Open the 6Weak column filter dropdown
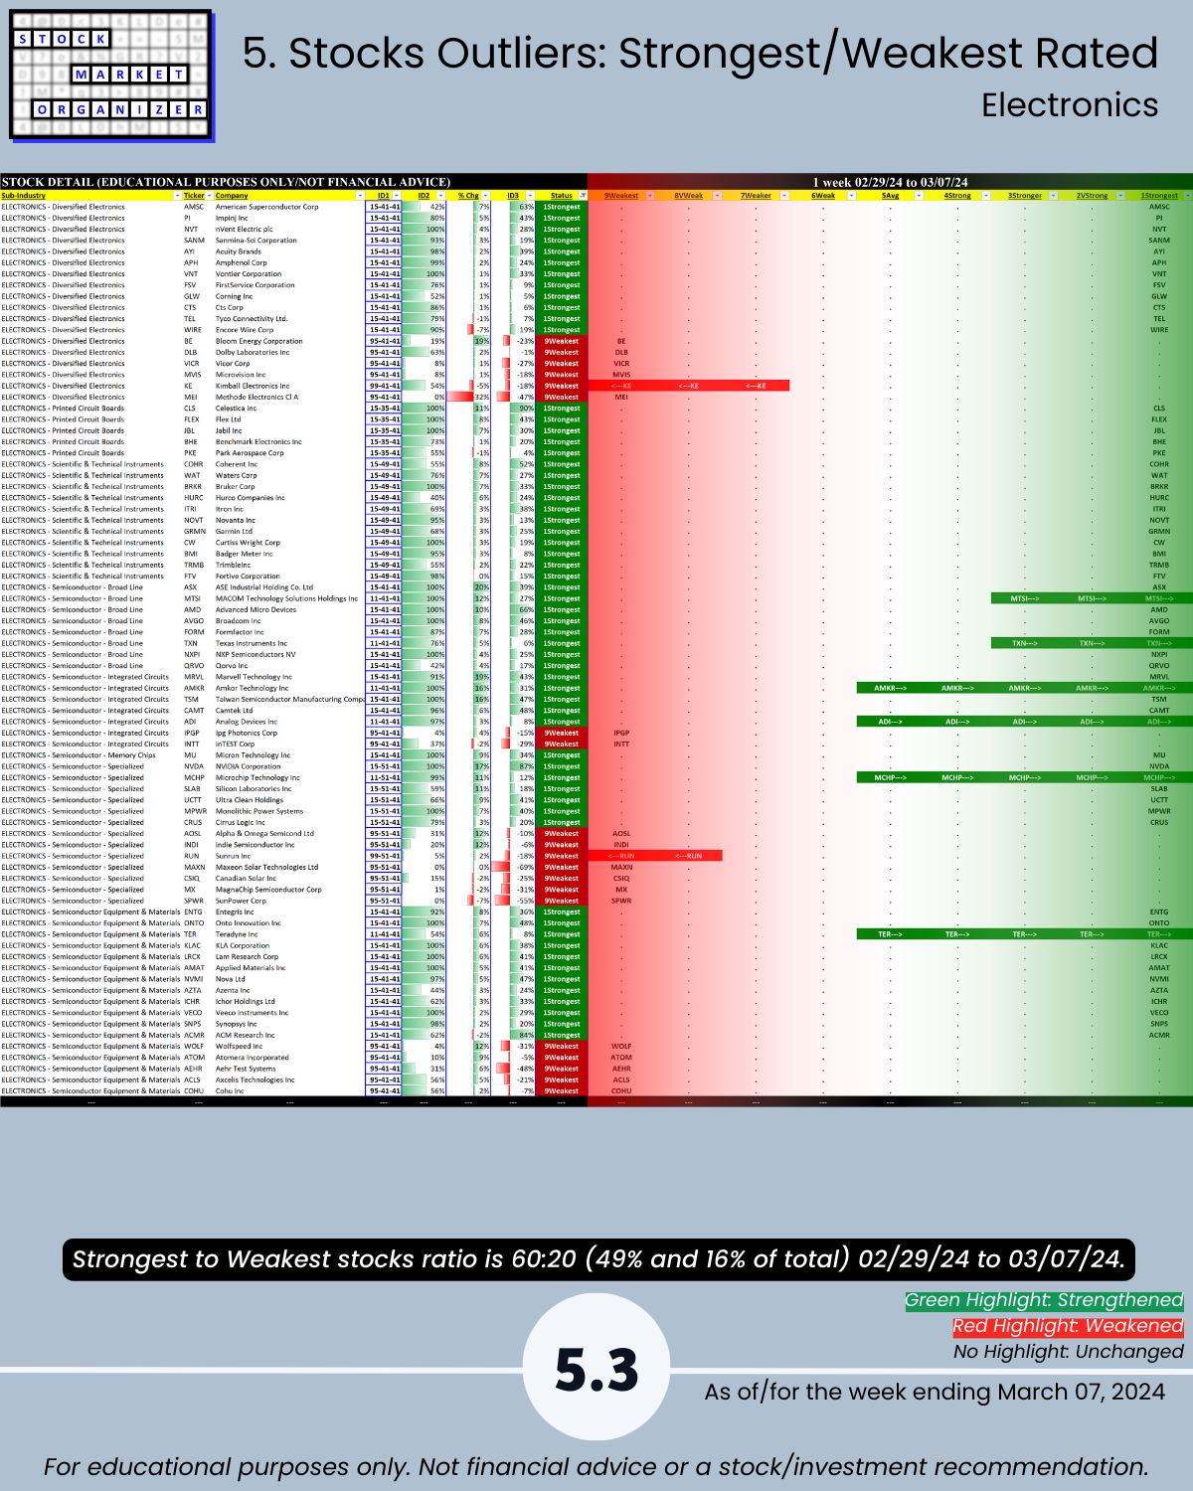Image resolution: width=1193 pixels, height=1491 pixels. (x=851, y=196)
